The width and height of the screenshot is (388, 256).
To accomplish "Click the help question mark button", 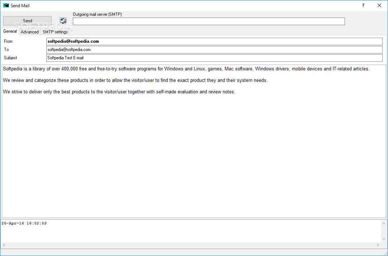I will 363,5.
